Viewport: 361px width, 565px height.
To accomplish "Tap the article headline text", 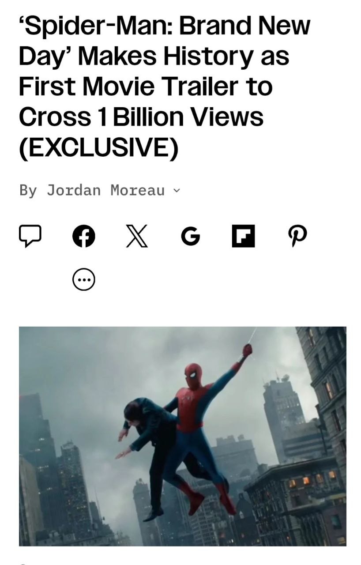I will (165, 87).
